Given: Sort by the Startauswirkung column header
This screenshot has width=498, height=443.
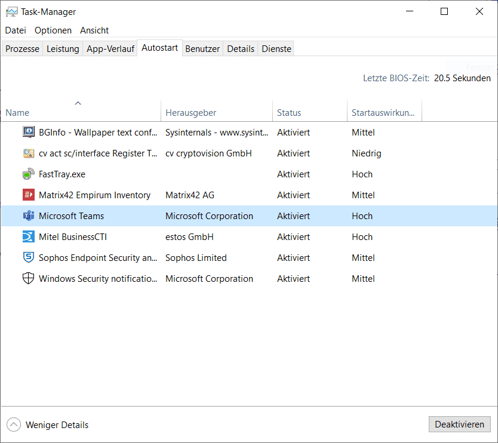Looking at the screenshot, I should (x=385, y=111).
